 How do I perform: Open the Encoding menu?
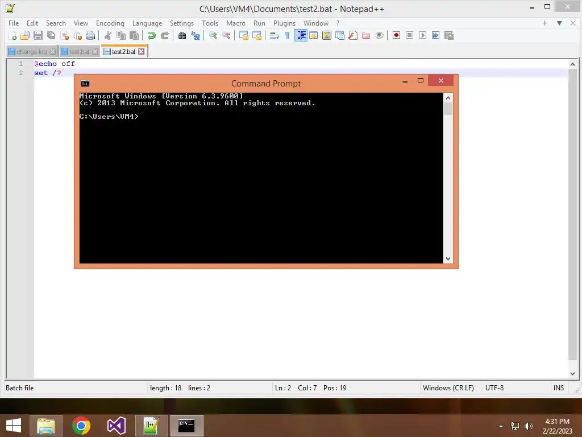pos(110,23)
